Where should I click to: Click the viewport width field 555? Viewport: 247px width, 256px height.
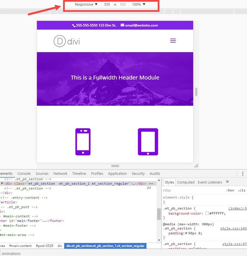(107, 4)
